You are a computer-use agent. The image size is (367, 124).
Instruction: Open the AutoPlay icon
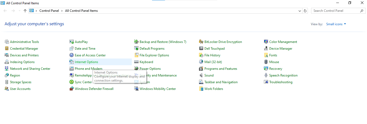tap(72, 42)
